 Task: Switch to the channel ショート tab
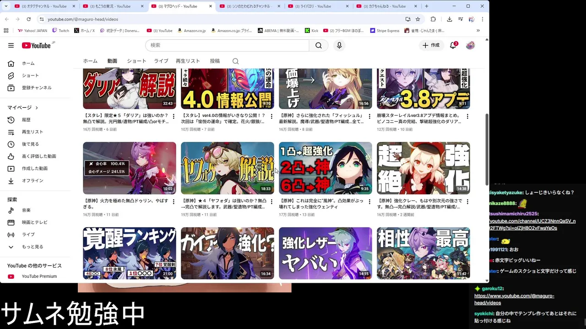[136, 61]
